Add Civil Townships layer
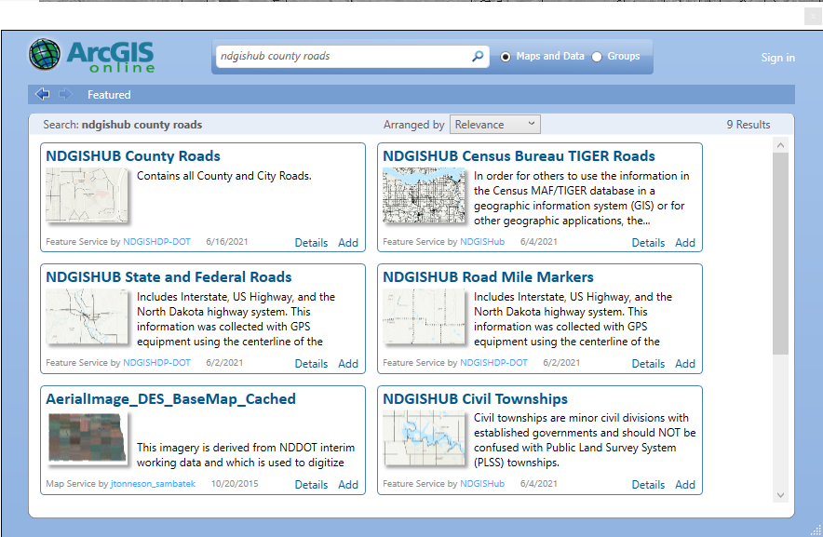 685,485
